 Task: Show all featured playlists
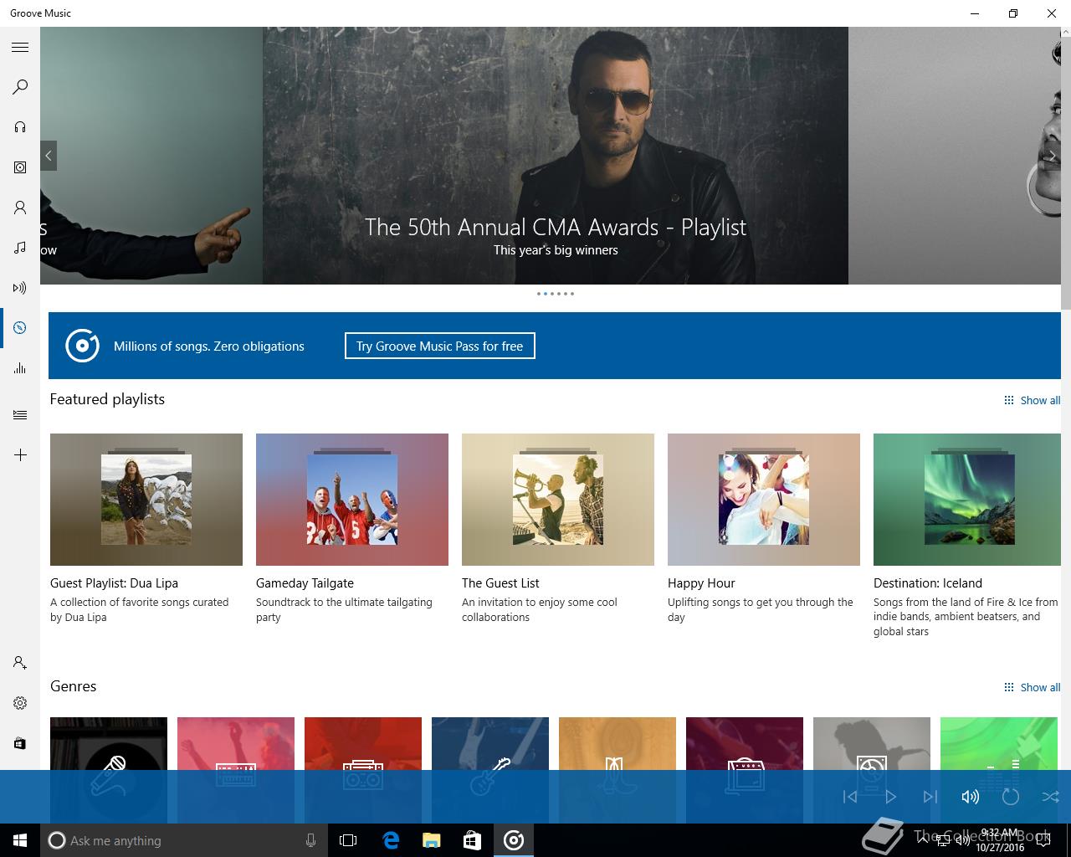[1033, 400]
